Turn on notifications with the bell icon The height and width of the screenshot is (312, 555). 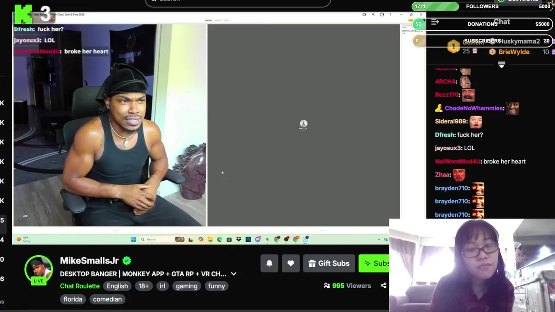pos(269,263)
